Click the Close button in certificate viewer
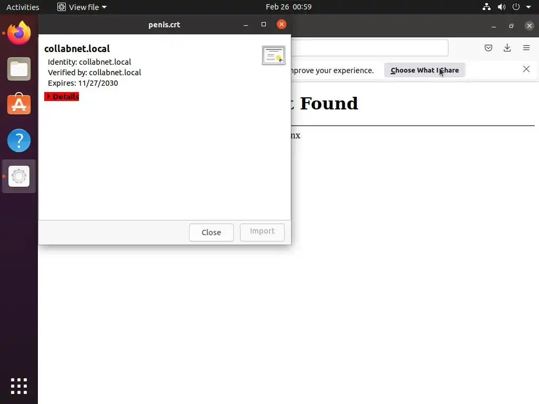Image resolution: width=539 pixels, height=404 pixels. [x=211, y=233]
